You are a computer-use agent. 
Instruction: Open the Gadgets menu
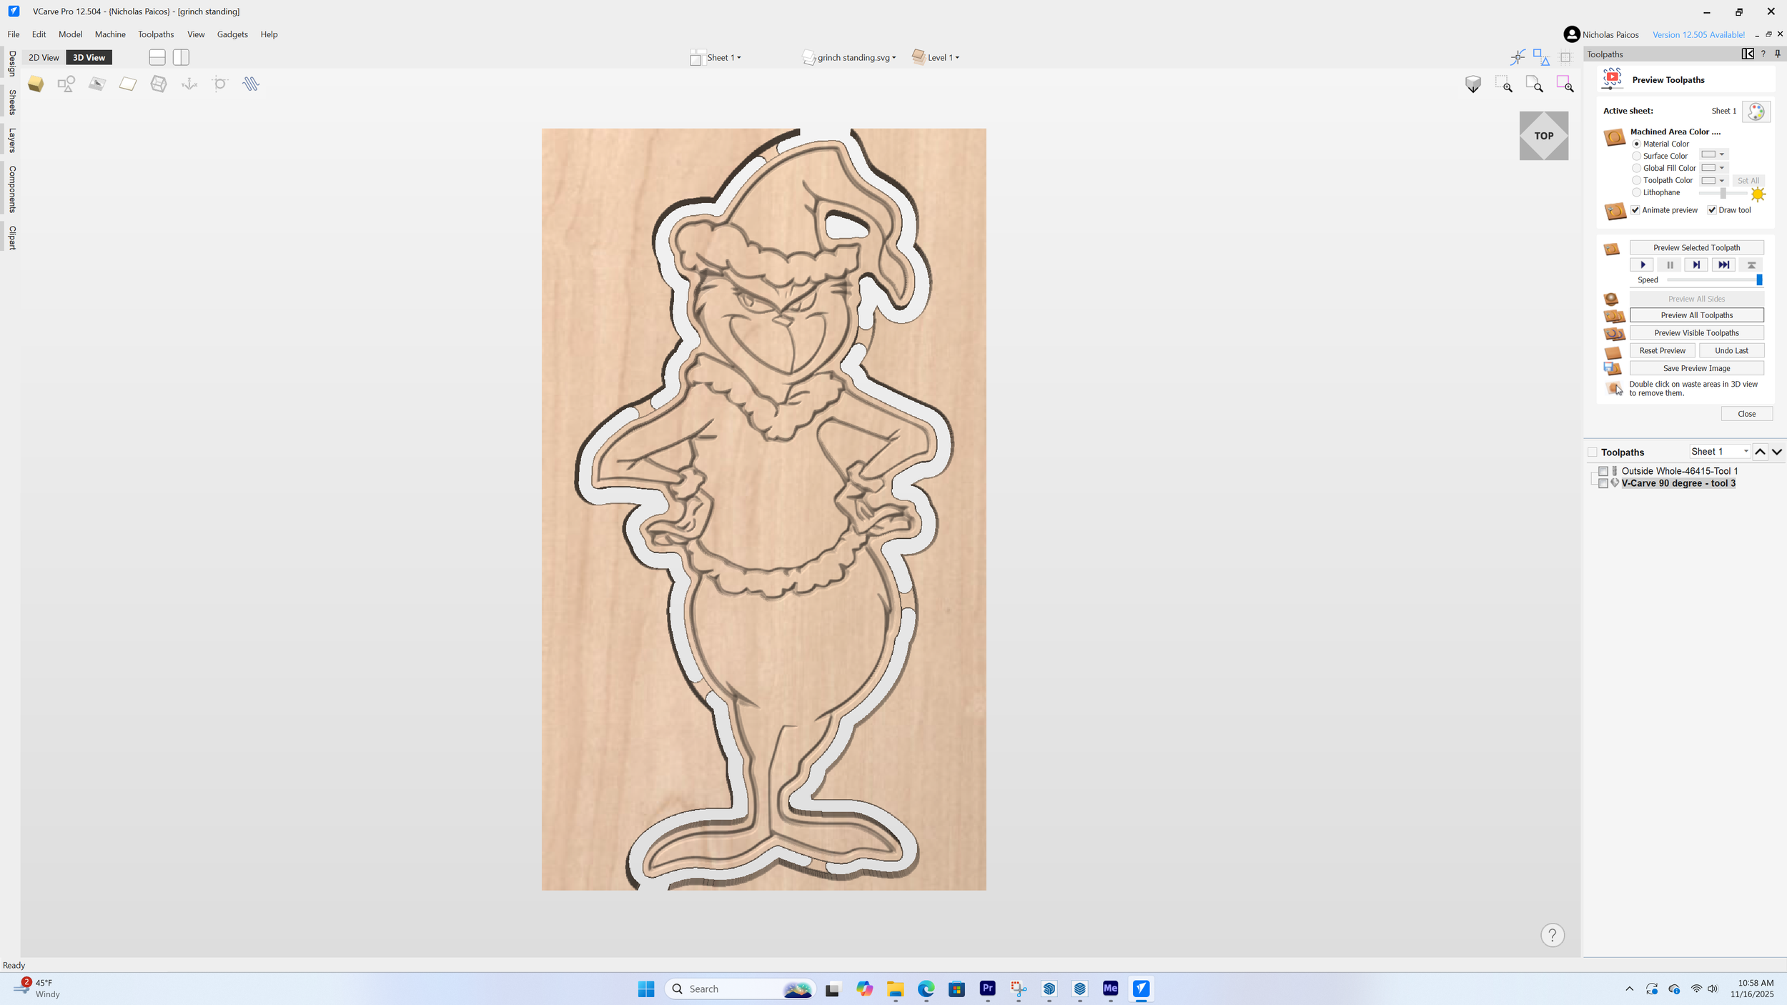pyautogui.click(x=232, y=34)
